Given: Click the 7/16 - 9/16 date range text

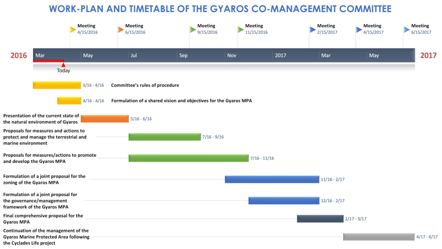Looking at the screenshot, I should (213, 137).
